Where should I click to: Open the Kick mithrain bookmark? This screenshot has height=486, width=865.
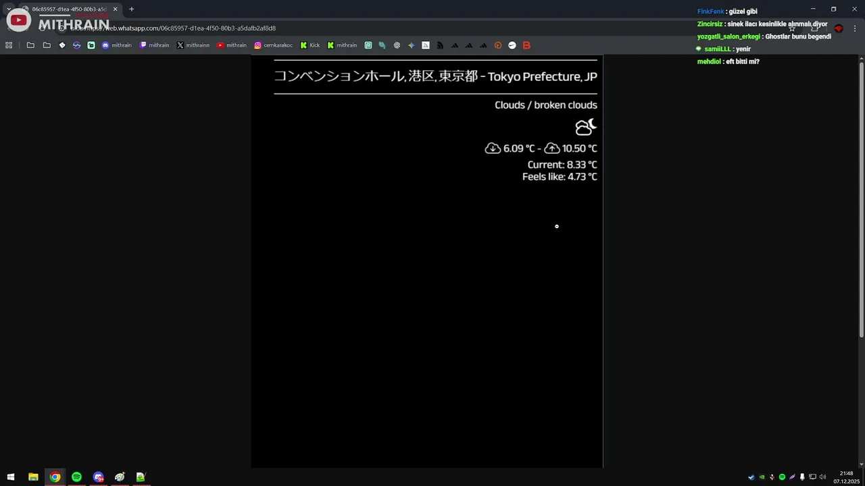tap(342, 45)
